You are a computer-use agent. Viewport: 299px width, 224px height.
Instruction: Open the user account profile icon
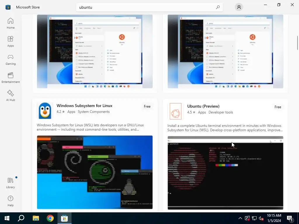pos(239,7)
